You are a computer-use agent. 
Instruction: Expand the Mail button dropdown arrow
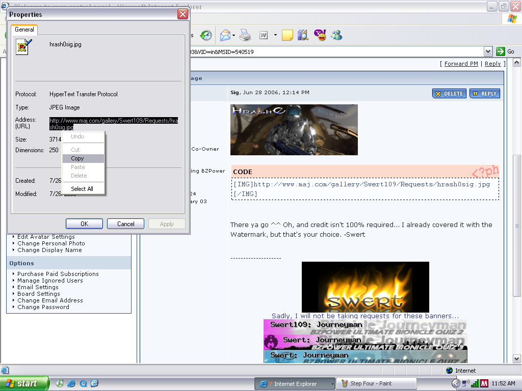(x=234, y=35)
